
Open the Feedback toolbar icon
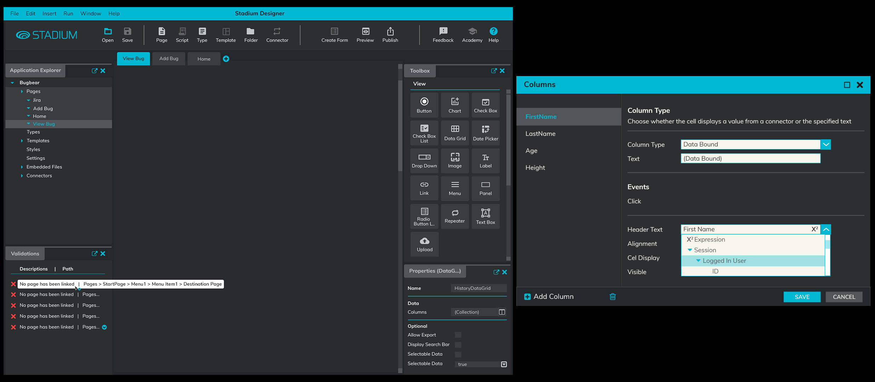[443, 35]
